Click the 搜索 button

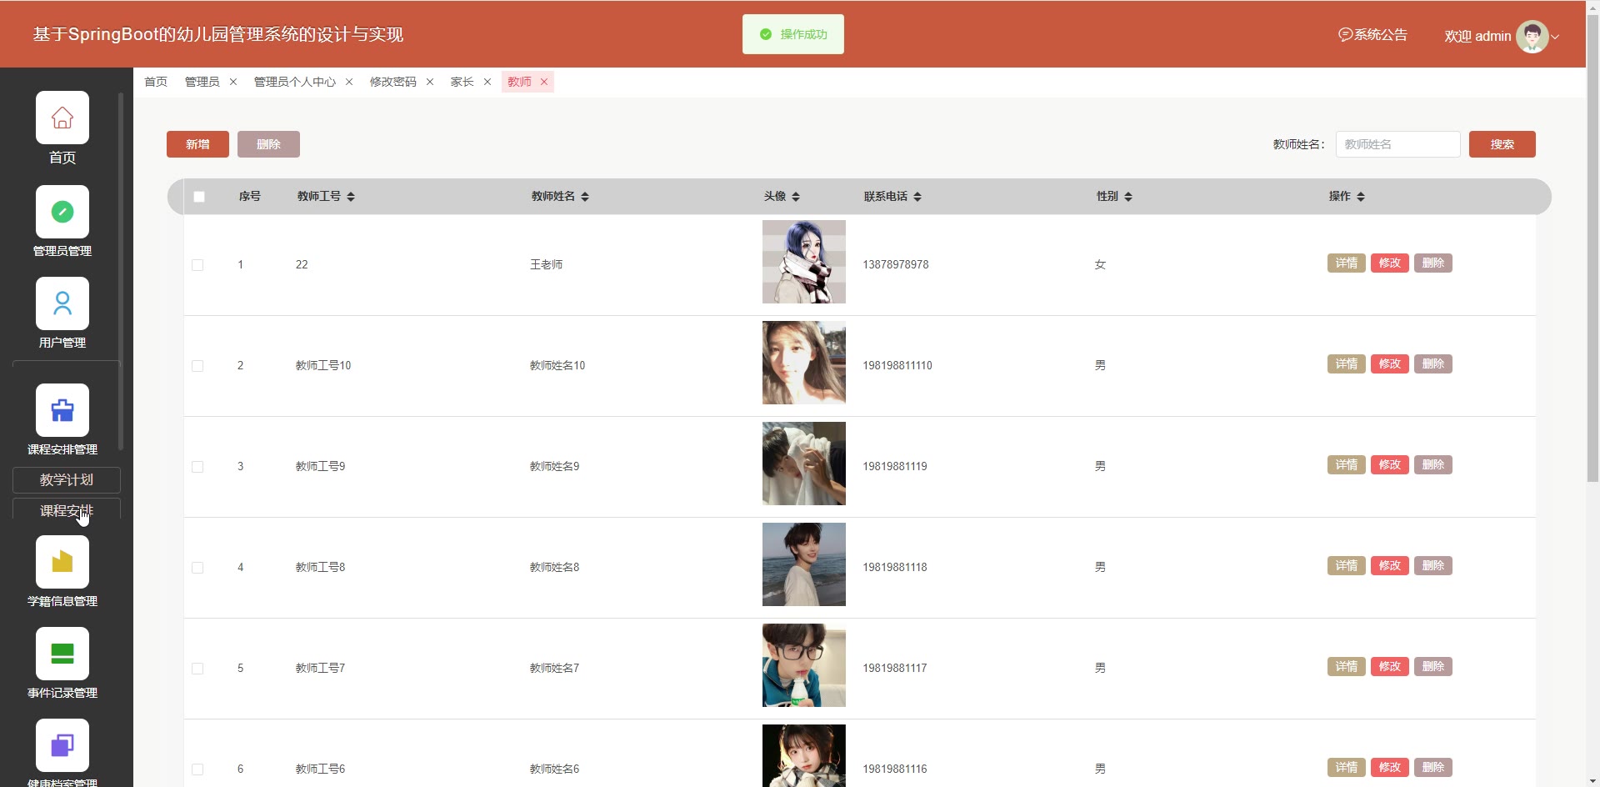[x=1502, y=144]
